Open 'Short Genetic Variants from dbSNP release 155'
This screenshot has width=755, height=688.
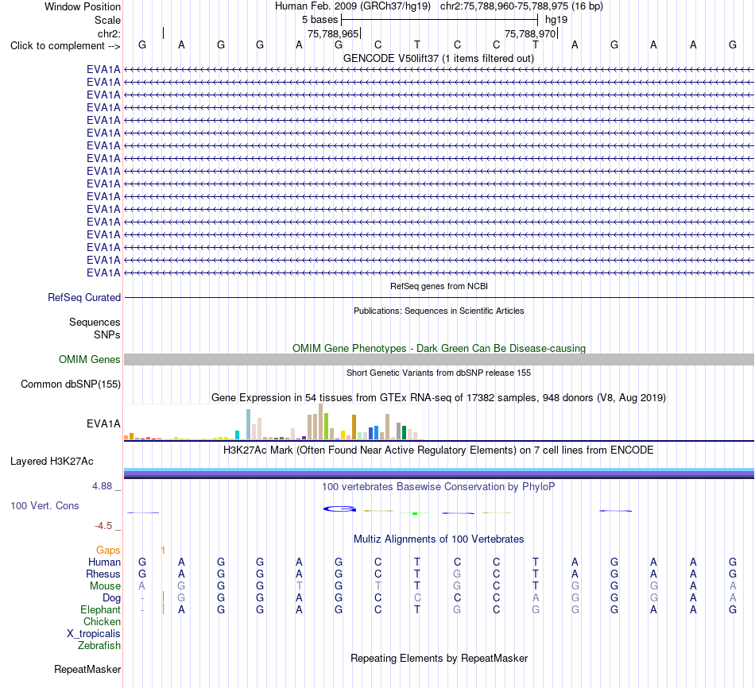click(x=439, y=373)
